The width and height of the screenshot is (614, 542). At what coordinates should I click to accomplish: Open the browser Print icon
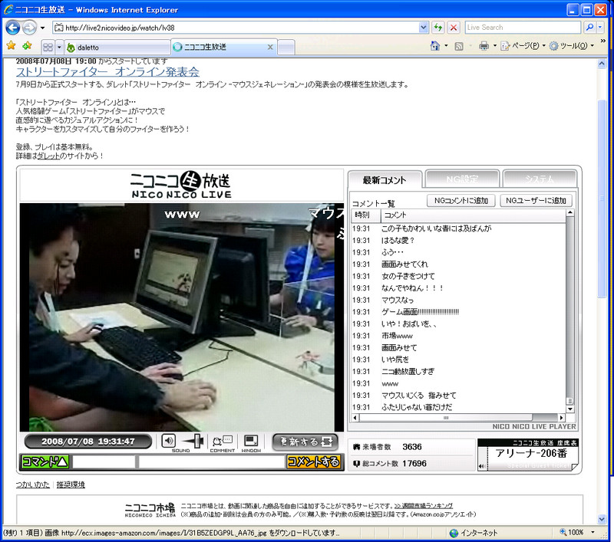pos(484,45)
